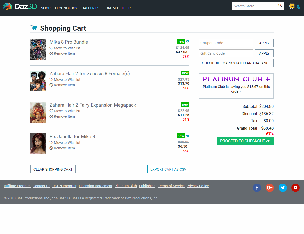The width and height of the screenshot is (304, 234).
Task: Open the cart icon showing 4 items
Action: (x=291, y=6)
